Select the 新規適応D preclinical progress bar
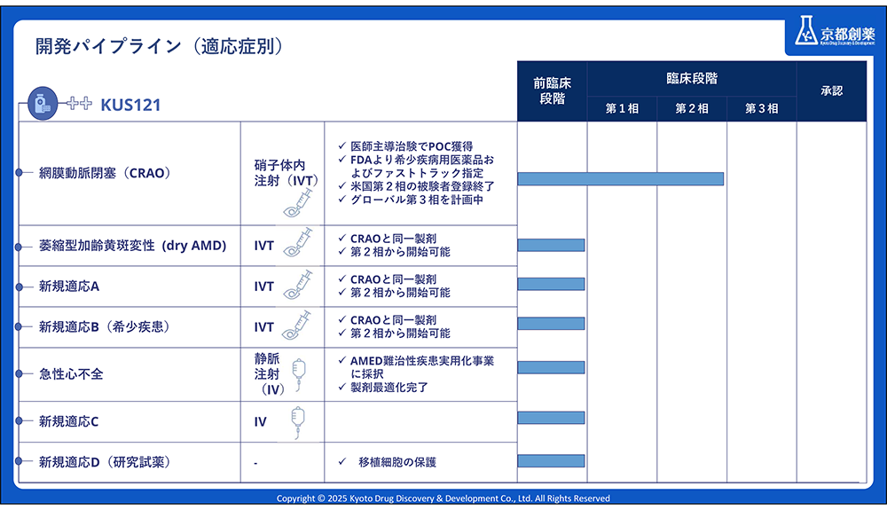Viewport: 887px width, 510px height. [x=551, y=461]
